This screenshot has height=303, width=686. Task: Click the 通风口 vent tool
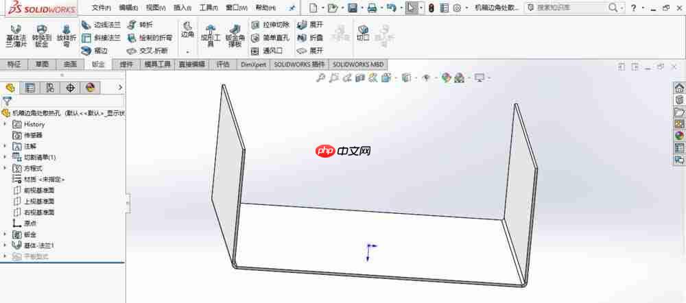point(267,51)
